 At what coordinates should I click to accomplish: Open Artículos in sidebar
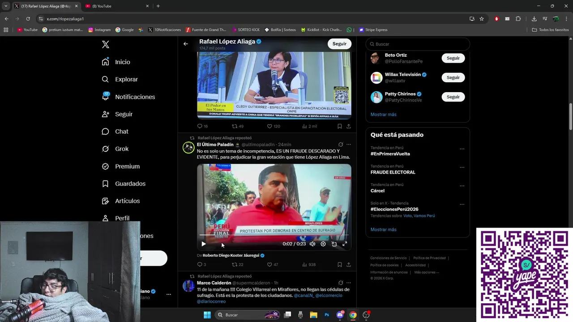tap(121, 201)
